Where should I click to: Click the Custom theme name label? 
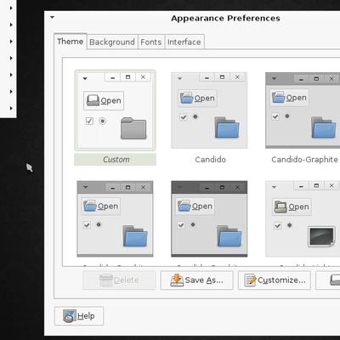pyautogui.click(x=116, y=160)
